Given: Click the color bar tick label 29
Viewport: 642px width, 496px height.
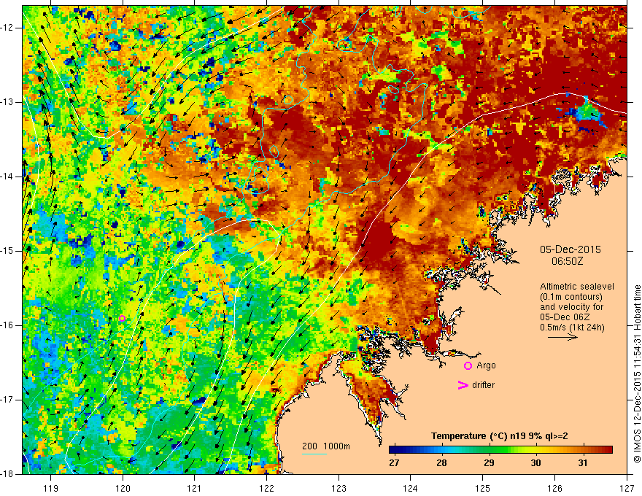Looking at the screenshot, I should (x=489, y=463).
